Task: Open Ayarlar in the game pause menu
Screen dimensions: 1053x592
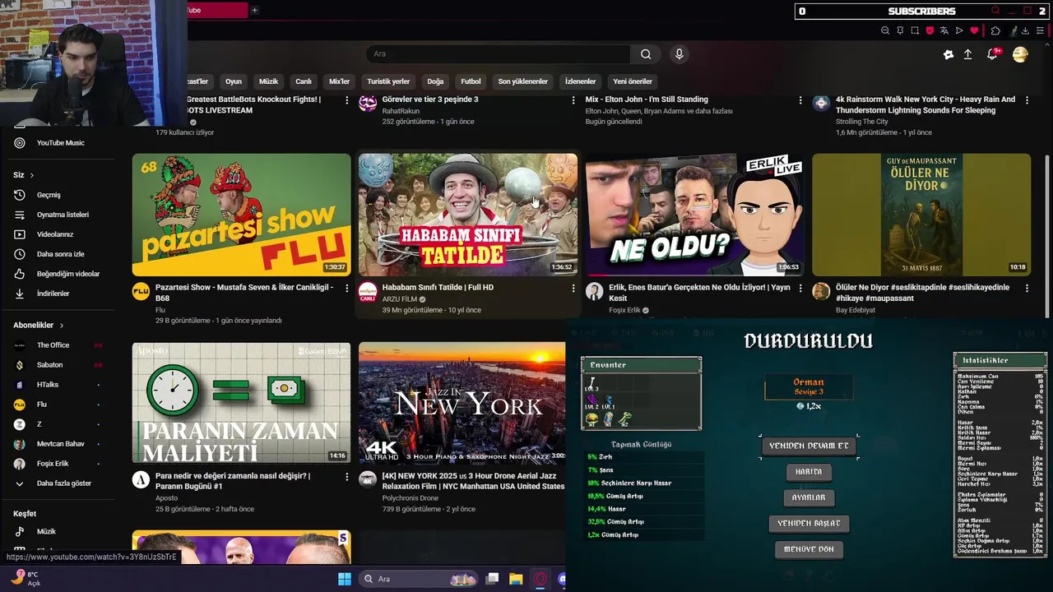Action: [809, 497]
